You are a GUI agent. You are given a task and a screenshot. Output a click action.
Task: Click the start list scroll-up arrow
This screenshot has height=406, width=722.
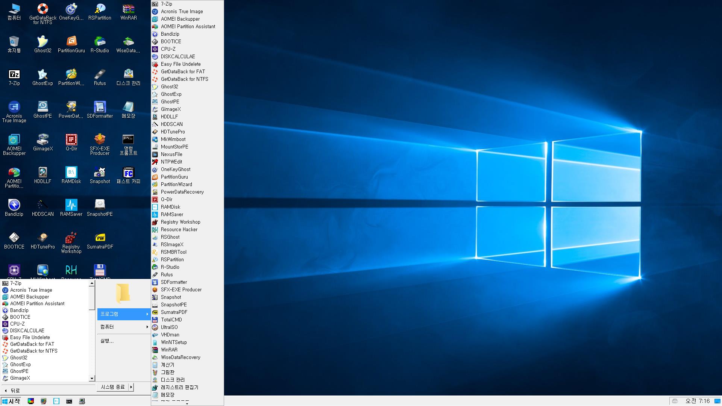tap(92, 283)
